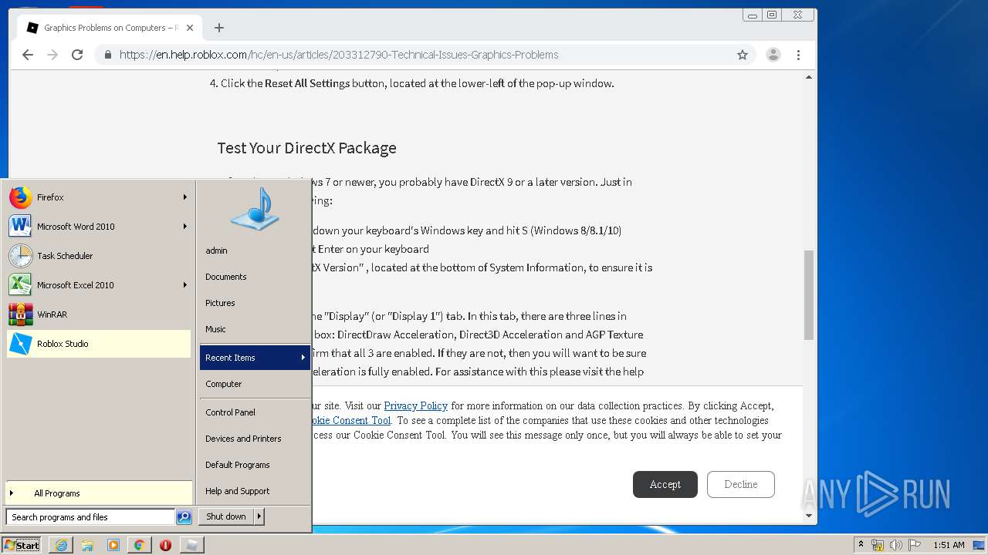This screenshot has height=555, width=988.
Task: View site security lock info
Action: click(x=107, y=55)
